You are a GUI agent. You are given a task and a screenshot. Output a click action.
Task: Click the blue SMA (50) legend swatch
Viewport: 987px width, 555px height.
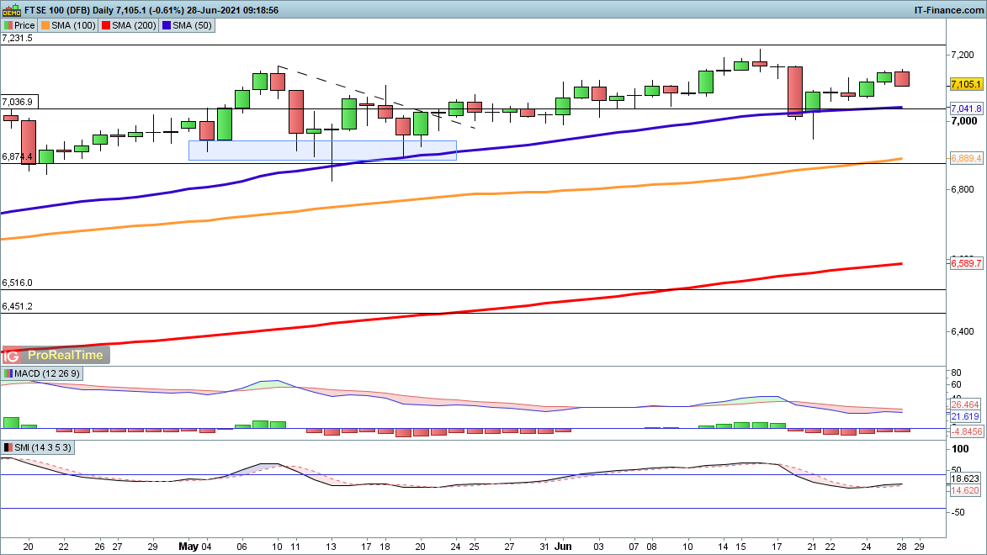click(169, 26)
